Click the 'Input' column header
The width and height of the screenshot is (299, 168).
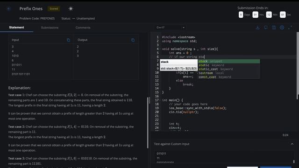coord(15,40)
